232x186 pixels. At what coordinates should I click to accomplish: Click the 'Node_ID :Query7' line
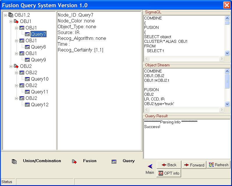point(76,15)
